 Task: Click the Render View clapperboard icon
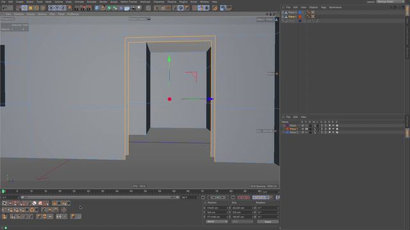click(77, 8)
